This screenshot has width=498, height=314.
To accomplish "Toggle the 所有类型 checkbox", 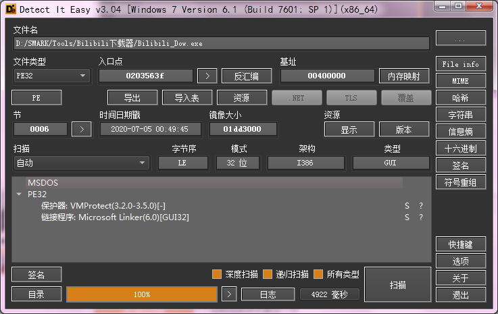I will (318, 274).
